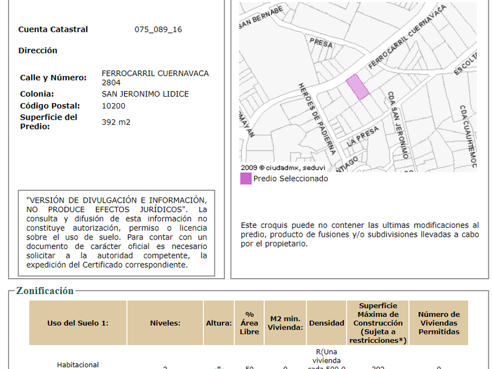Click the legal disclaimer text box
The width and height of the screenshot is (492, 369).
[117, 233]
